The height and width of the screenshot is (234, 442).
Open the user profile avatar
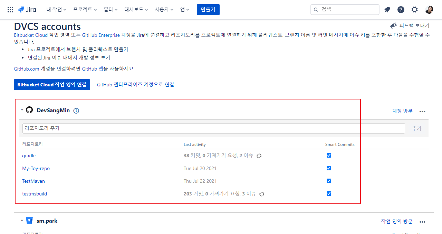point(429,10)
